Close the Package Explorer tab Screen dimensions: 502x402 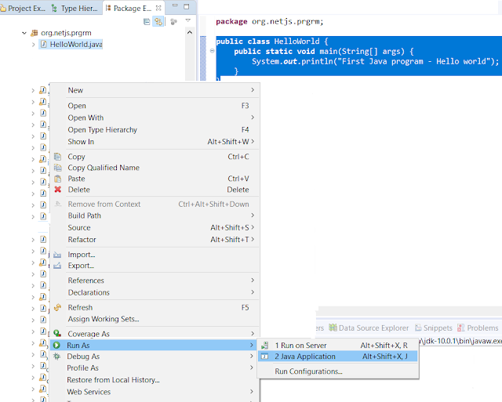(x=158, y=8)
